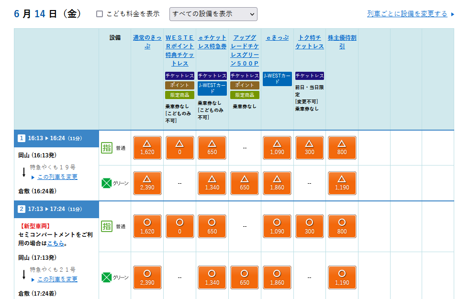Select the △800 株主優待割引 fare for やくも19号

coord(342,147)
